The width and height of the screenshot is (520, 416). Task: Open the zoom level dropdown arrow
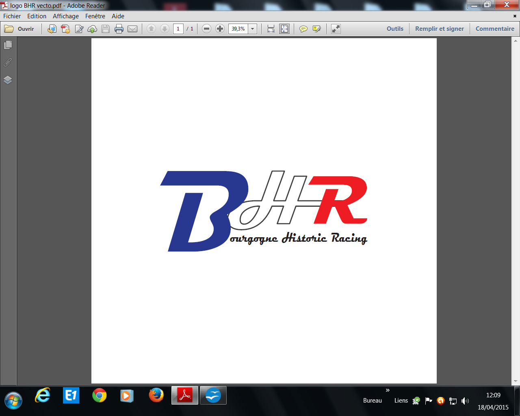253,29
